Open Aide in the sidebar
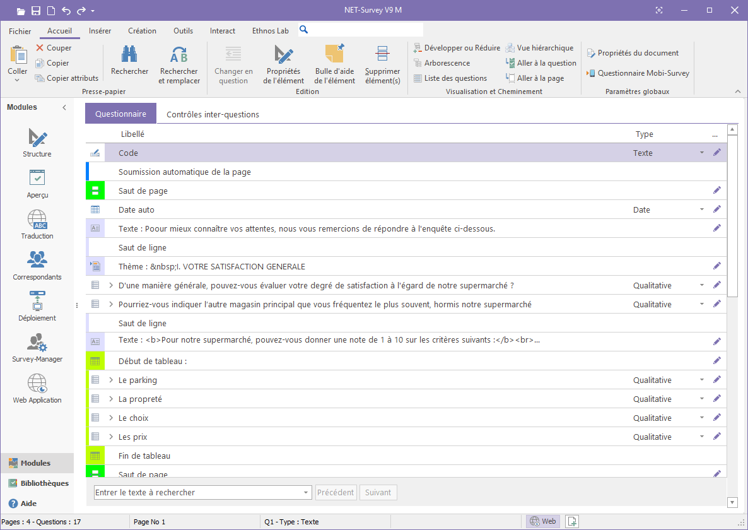Screen dimensions: 748x530 [x=23, y=503]
